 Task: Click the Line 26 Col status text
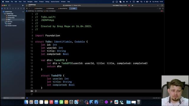click(x=157, y=98)
